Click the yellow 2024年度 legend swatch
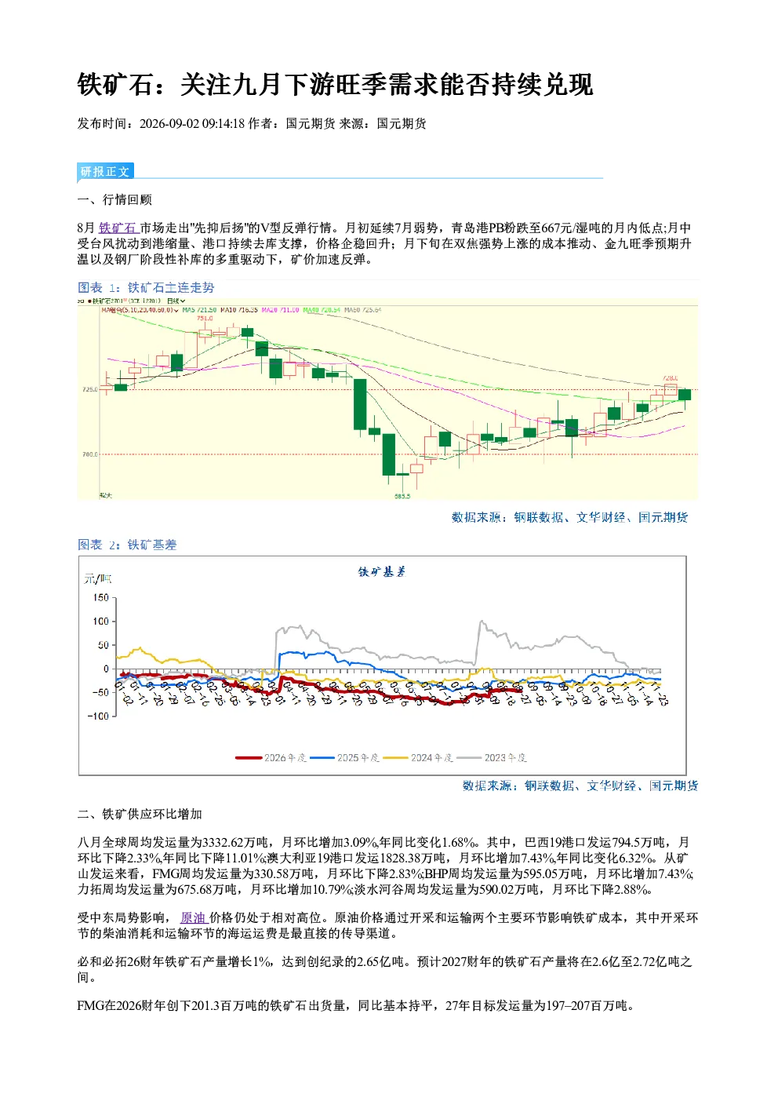Screen dimensions: 778x1101 click(395, 757)
